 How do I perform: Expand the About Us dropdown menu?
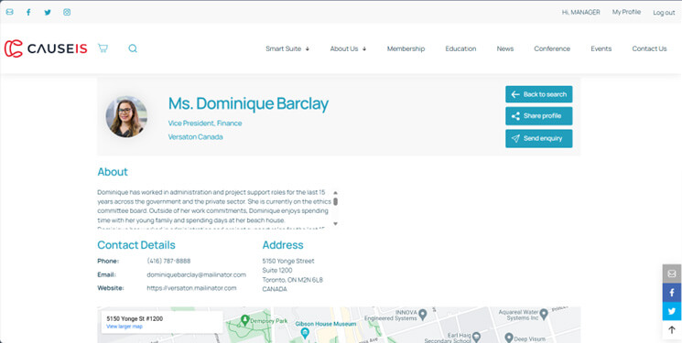[348, 48]
